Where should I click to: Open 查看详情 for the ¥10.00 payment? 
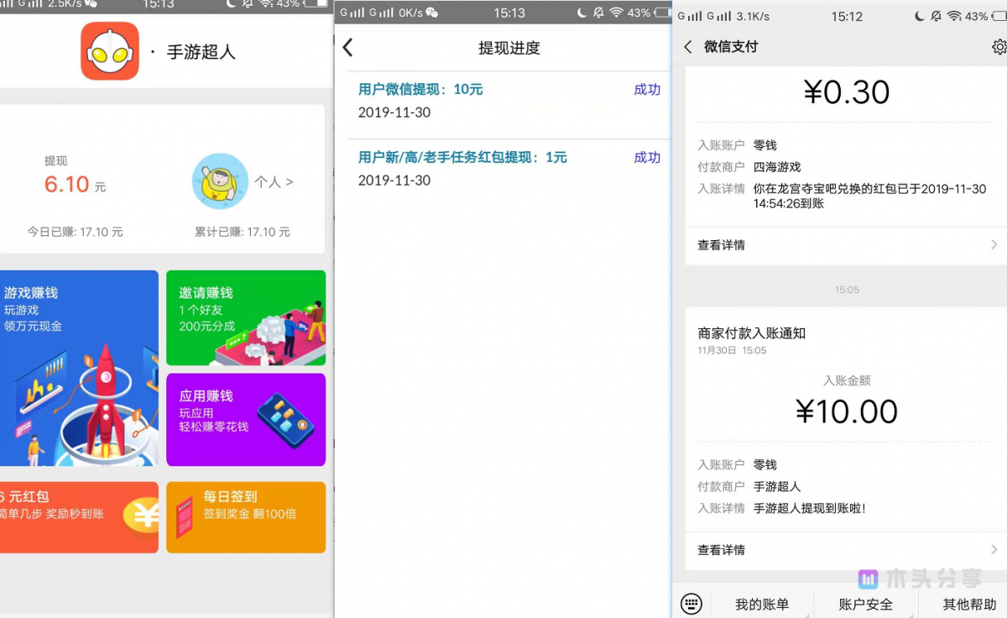pos(846,550)
